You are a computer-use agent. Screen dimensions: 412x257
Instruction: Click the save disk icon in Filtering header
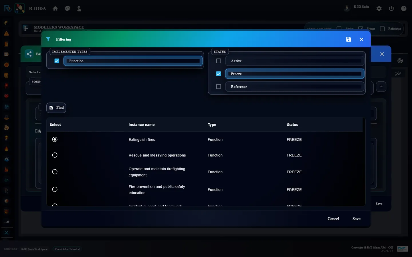pos(348,39)
